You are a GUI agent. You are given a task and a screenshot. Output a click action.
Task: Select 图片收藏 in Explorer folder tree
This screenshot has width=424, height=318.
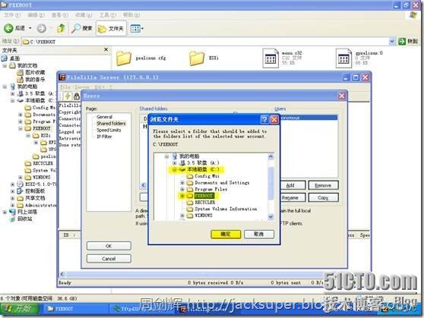(35, 72)
